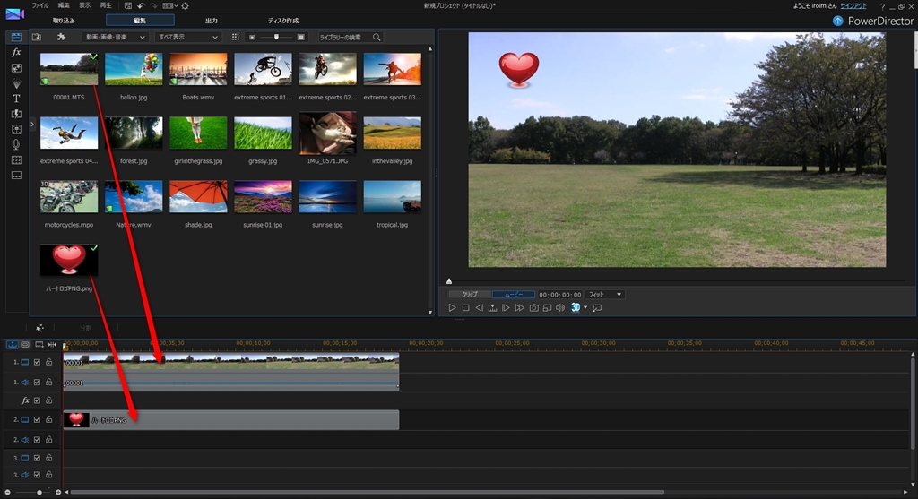This screenshot has width=918, height=499.
Task: Select the クリップ preview mode button
Action: pyautogui.click(x=470, y=294)
